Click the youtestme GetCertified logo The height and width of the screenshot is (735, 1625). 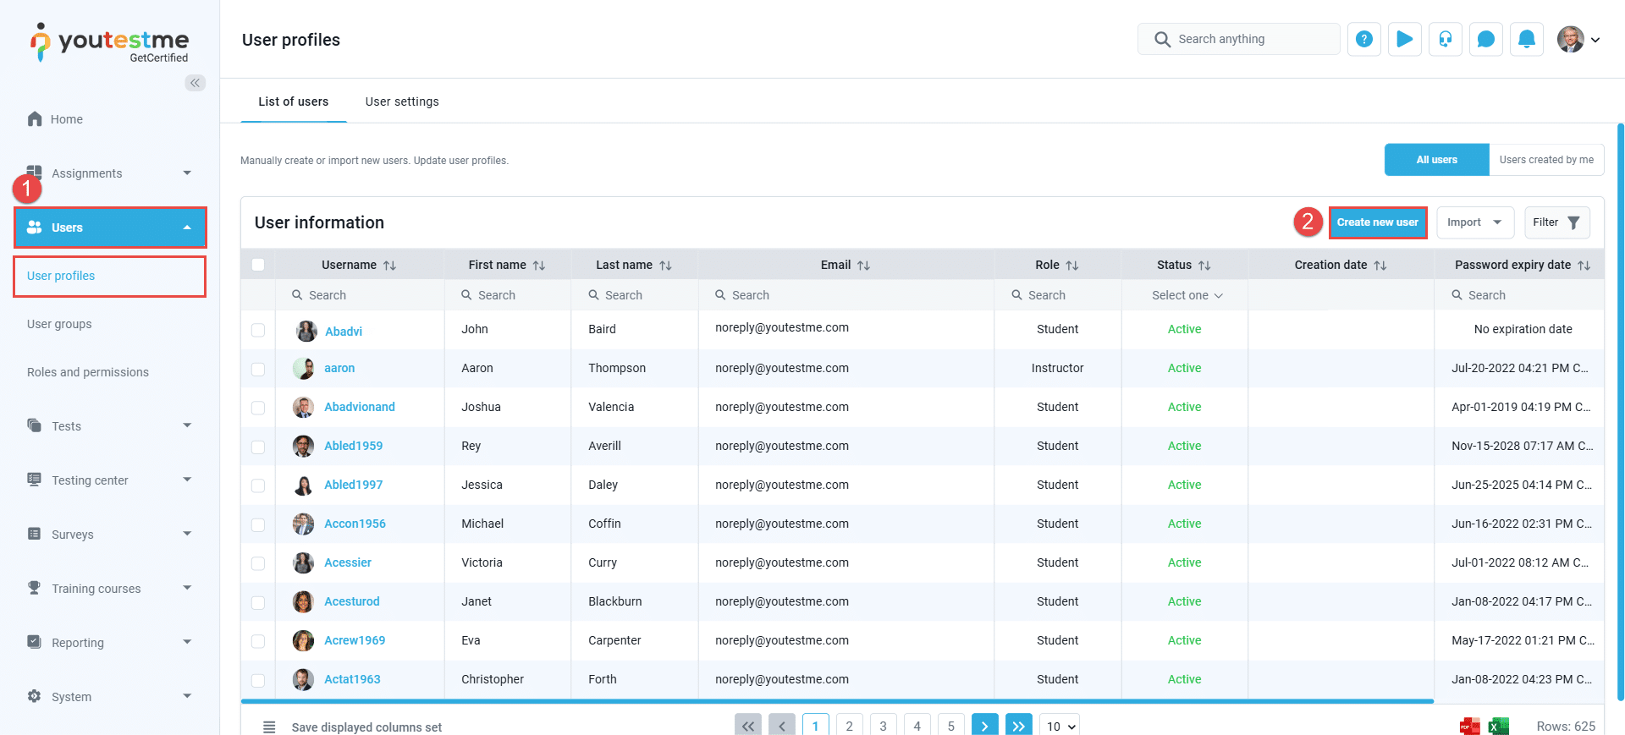[110, 42]
